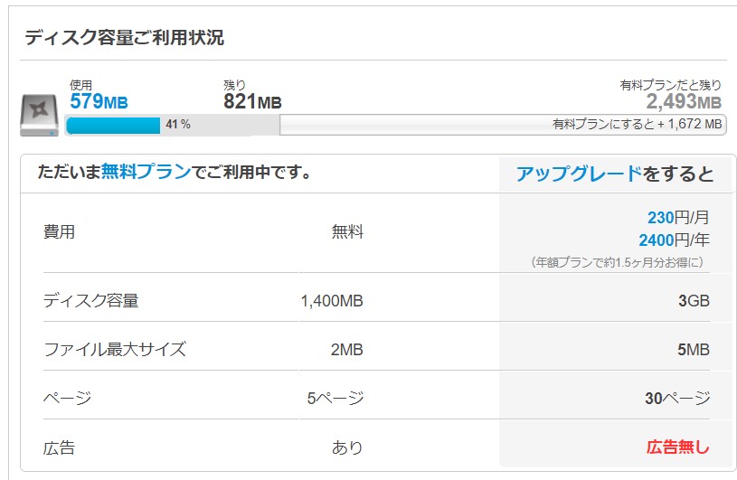
Task: Click the アップグレード link
Action: [x=579, y=174]
